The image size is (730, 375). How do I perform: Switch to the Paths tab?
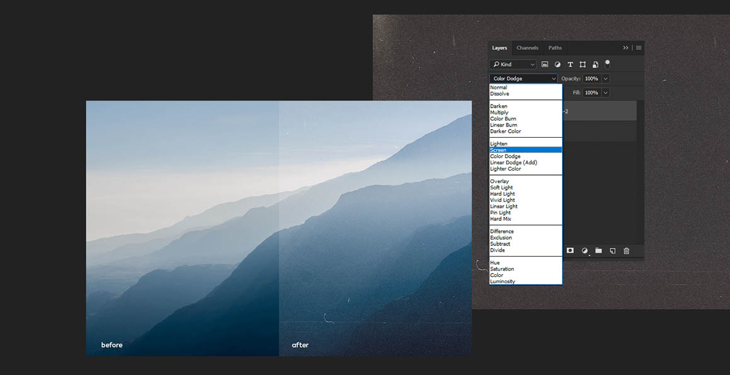point(555,48)
